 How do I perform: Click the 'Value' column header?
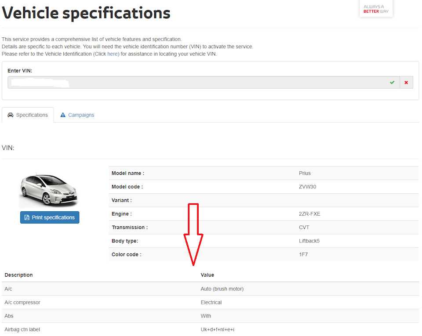pos(207,275)
